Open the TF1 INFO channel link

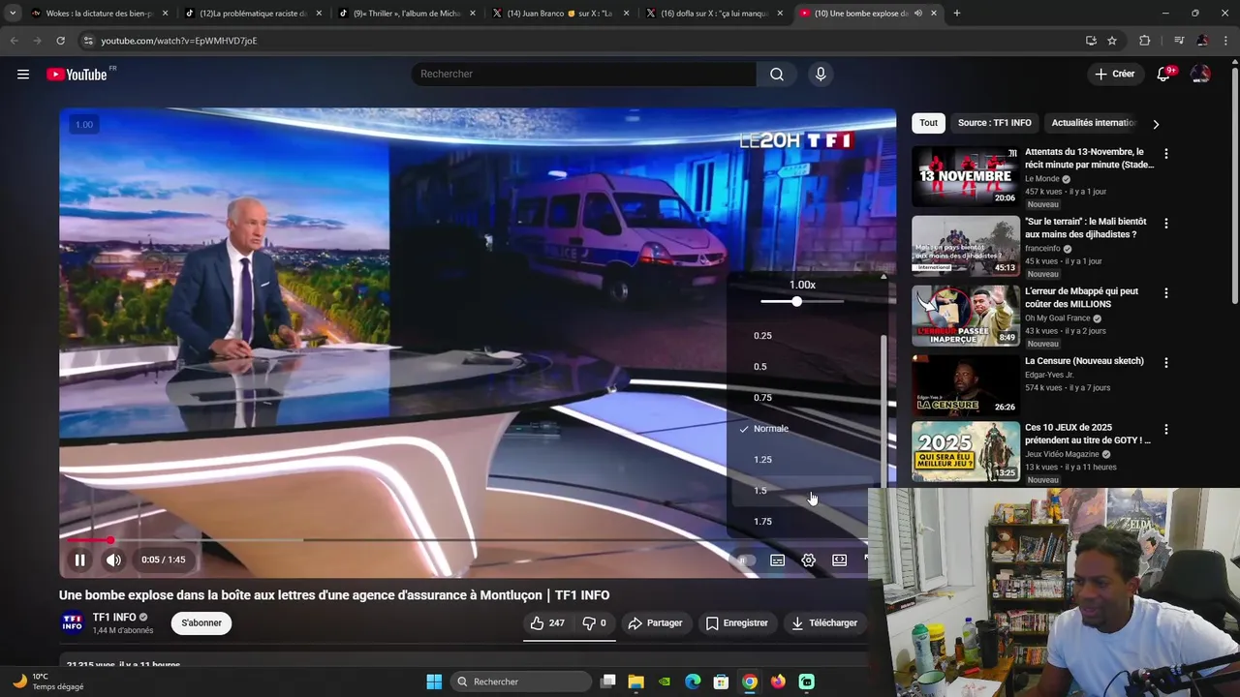(x=114, y=618)
